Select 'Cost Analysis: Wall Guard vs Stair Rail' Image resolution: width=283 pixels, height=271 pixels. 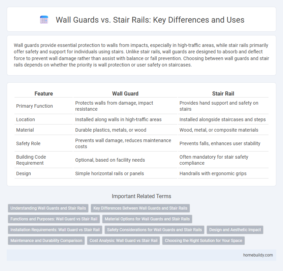point(124,241)
